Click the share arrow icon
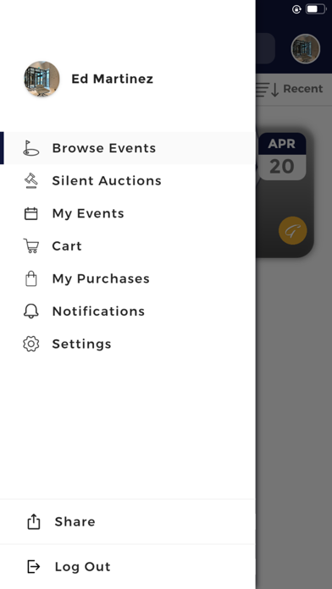The height and width of the screenshot is (589, 332). tap(34, 521)
